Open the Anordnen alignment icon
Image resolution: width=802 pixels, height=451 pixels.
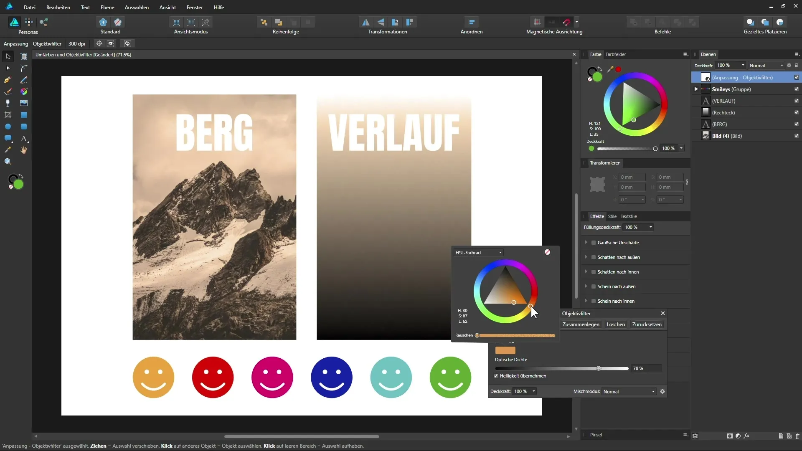pos(472,22)
